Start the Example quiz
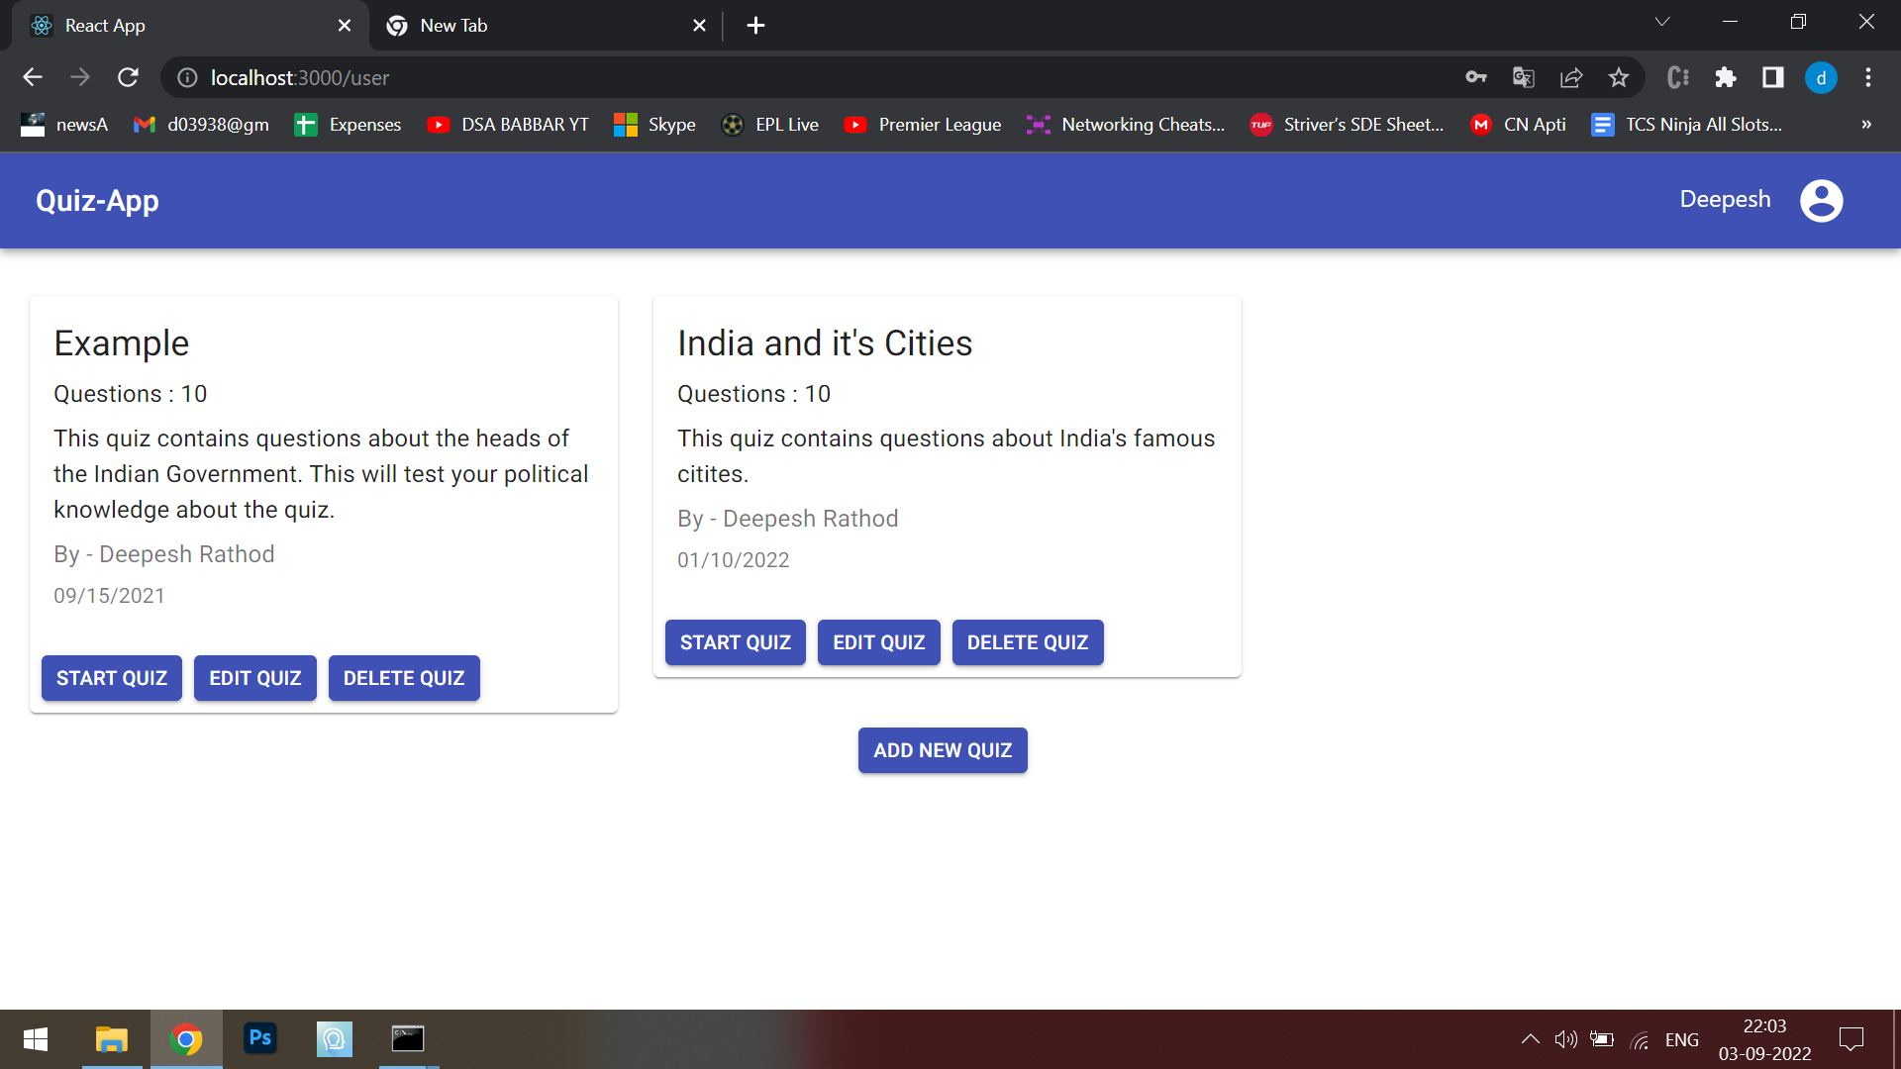Screen dimensions: 1901x1069 pyautogui.click(x=112, y=678)
